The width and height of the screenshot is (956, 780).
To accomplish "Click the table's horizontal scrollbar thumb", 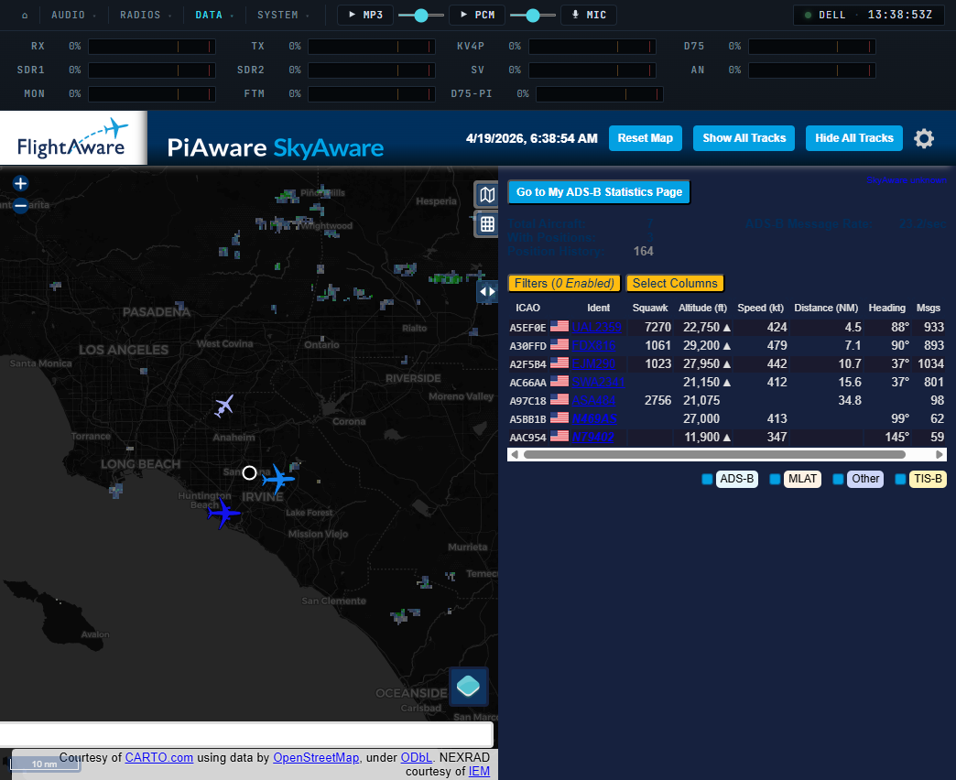I will [x=714, y=455].
